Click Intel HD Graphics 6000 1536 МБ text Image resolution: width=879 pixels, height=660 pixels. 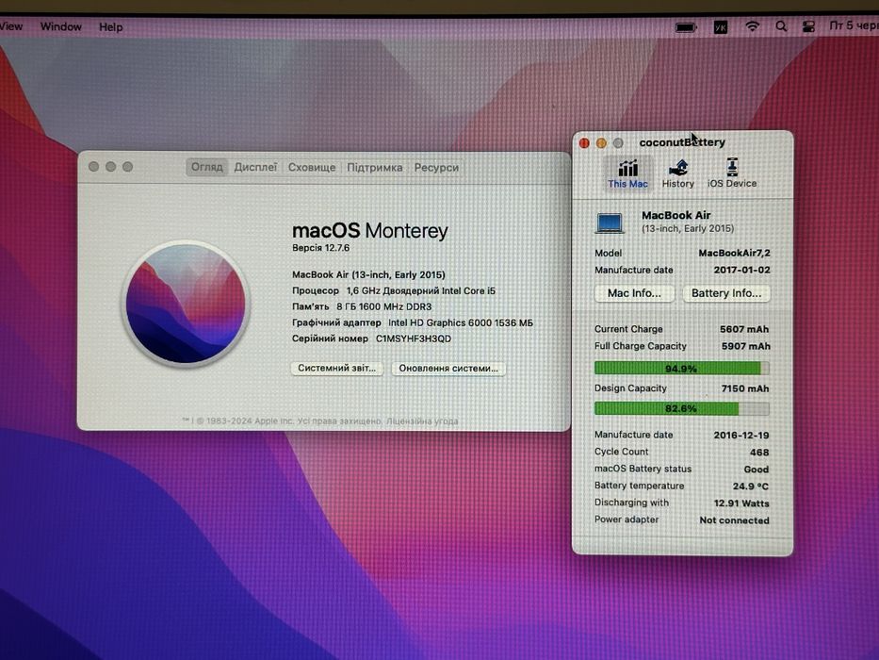(x=461, y=322)
